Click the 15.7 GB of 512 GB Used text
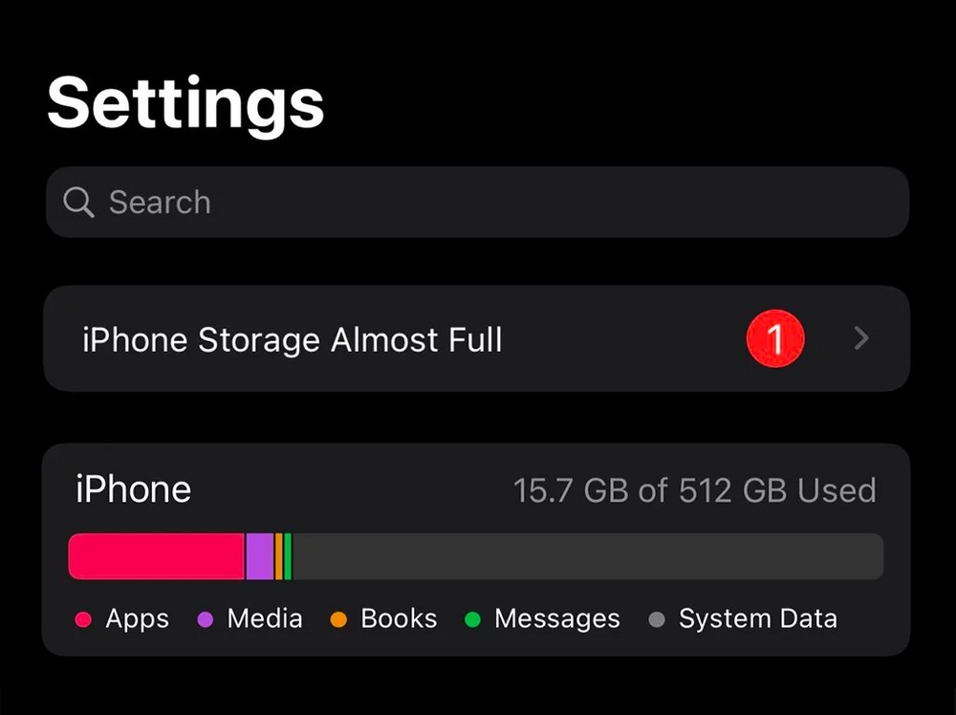 (x=695, y=490)
